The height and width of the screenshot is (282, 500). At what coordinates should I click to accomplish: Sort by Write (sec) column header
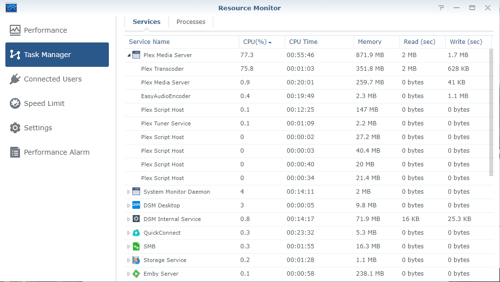(468, 42)
